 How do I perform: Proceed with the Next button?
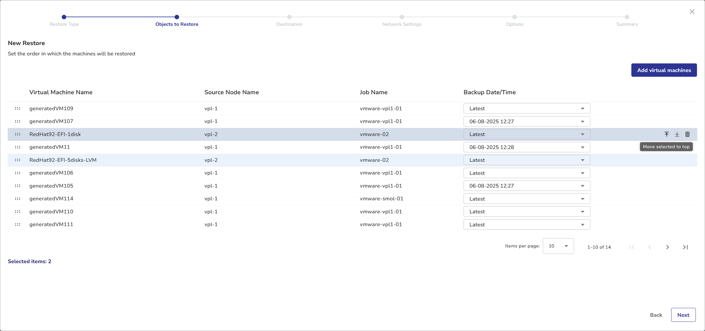point(683,315)
